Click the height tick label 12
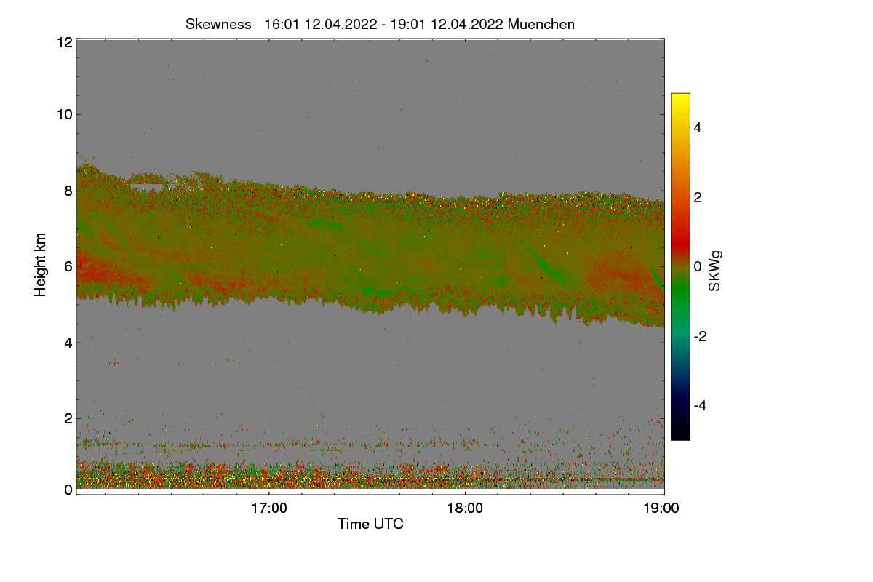 tap(64, 42)
